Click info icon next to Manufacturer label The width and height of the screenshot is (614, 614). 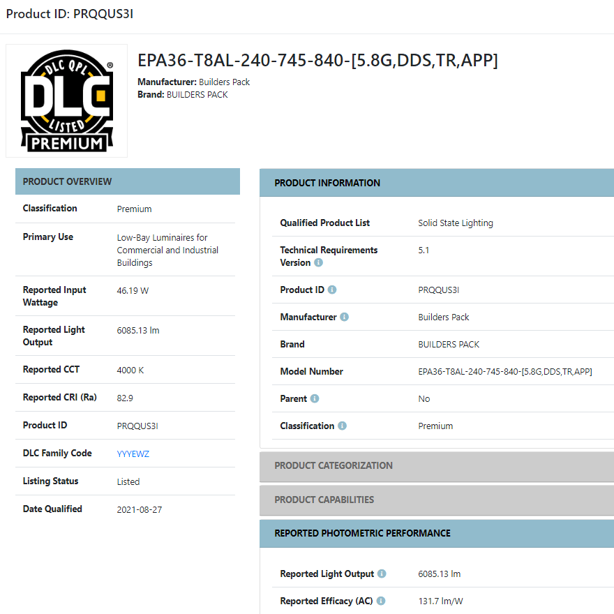coord(344,317)
